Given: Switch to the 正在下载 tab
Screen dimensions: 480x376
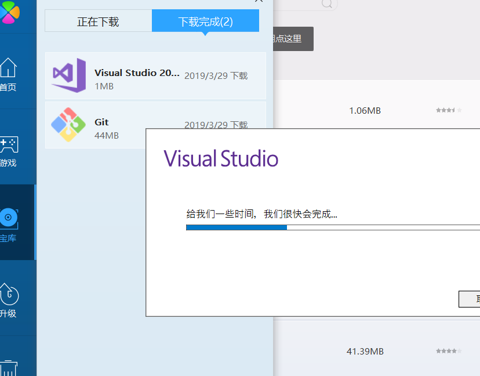Looking at the screenshot, I should pyautogui.click(x=99, y=20).
